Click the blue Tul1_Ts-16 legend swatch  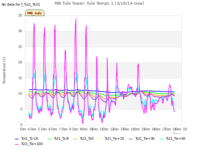[17, 139]
